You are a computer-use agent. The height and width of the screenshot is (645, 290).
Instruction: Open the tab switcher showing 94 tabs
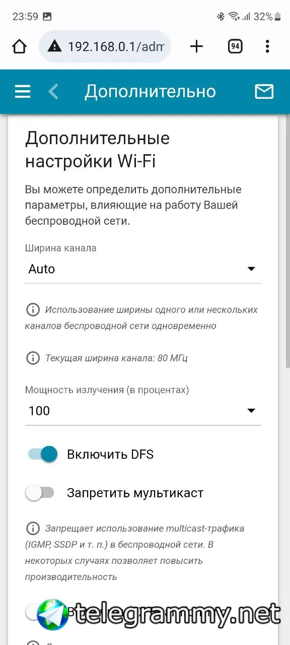click(x=235, y=47)
